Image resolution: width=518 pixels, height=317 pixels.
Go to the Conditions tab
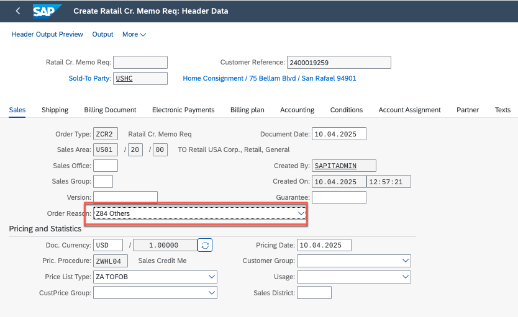346,110
